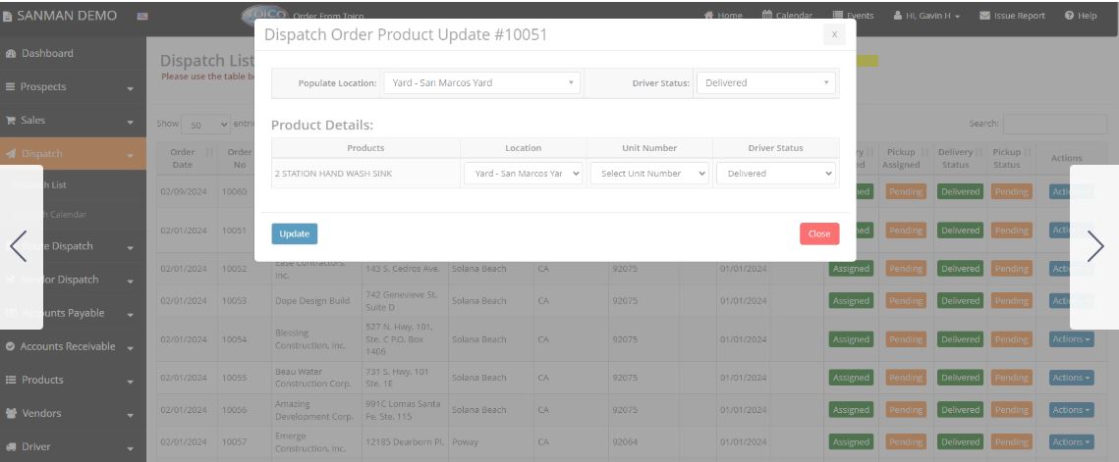
Task: Open product row Driver Status dropdown
Action: pos(775,174)
